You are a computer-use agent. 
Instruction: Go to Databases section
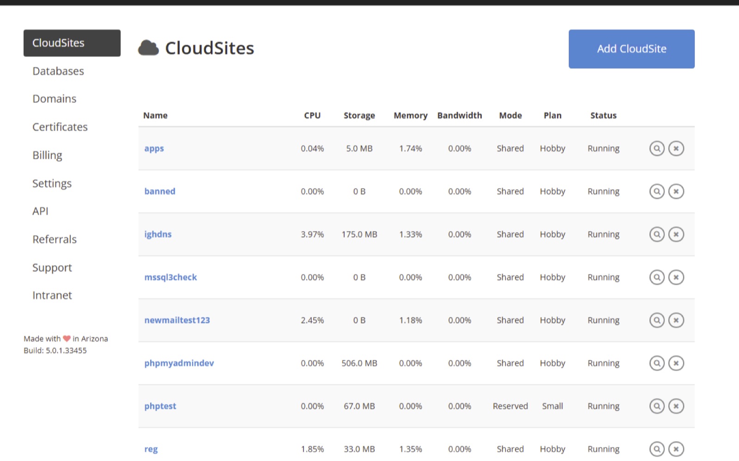coord(58,71)
